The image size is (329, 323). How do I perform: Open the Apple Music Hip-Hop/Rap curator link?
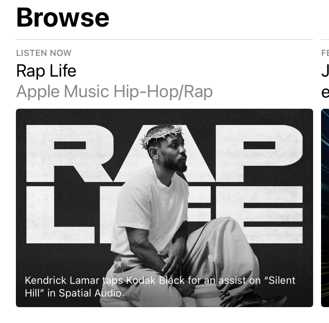click(114, 92)
